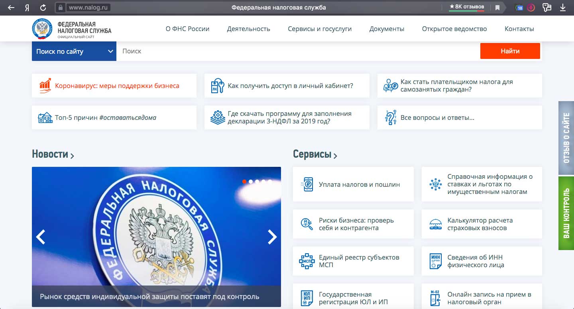
Task: Open the 'Отзыв о сайте' side tab
Action: (x=566, y=138)
